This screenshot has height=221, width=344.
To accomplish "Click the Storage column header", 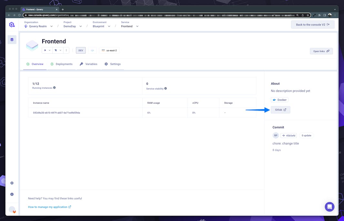I will 228,103.
